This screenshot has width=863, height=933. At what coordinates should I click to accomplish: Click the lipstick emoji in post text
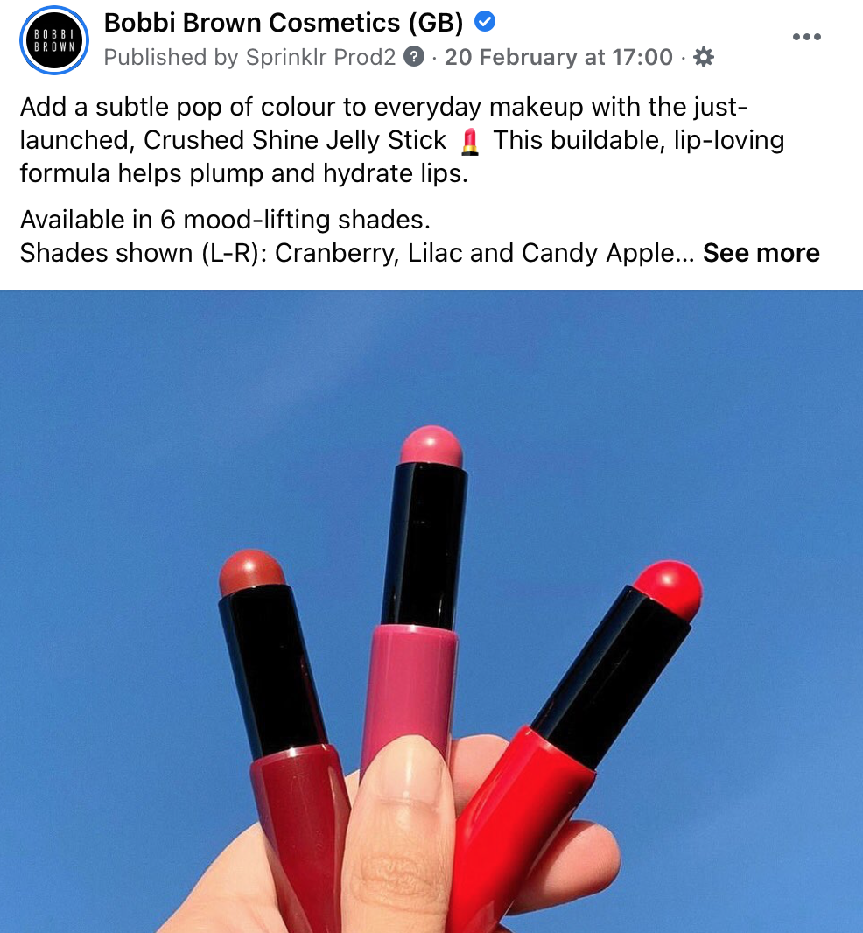coord(470,142)
